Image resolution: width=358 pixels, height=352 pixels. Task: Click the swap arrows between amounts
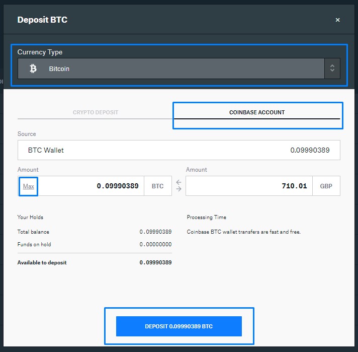point(179,185)
